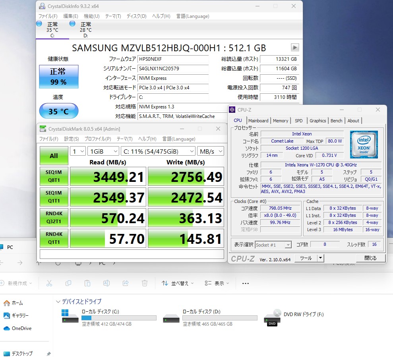This screenshot has width=393, height=357.
Task: Click the firmware value HPS0NEXF
Action: tap(173, 59)
